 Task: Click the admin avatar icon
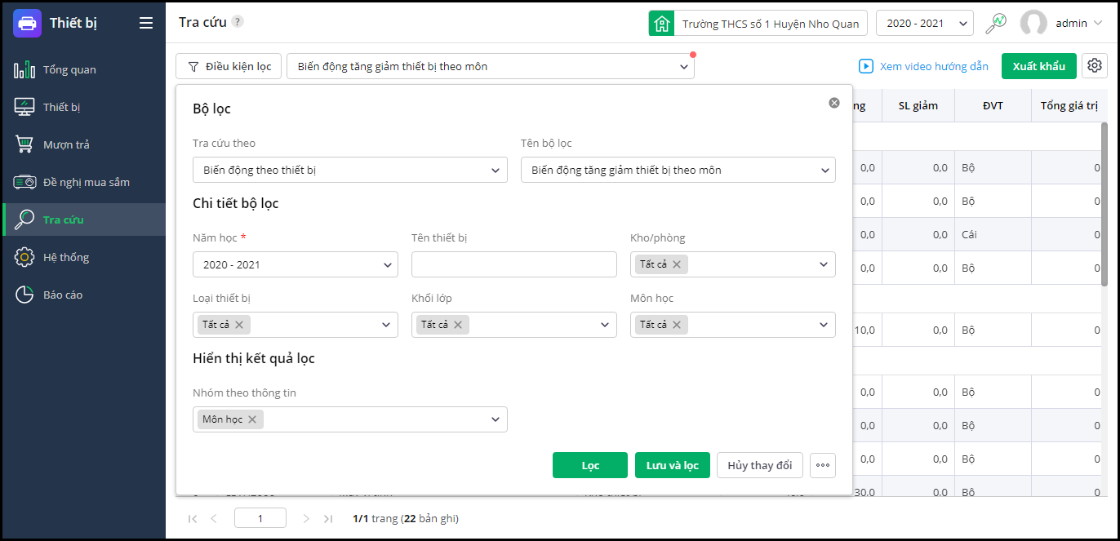[1033, 24]
